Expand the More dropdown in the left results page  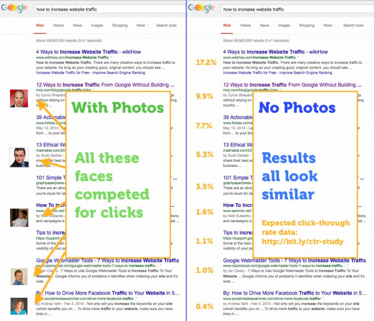[x=141, y=25]
